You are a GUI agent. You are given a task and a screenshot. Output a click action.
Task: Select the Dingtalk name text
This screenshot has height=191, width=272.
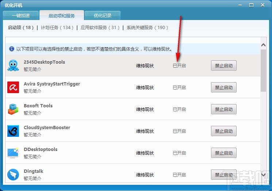[34, 171]
